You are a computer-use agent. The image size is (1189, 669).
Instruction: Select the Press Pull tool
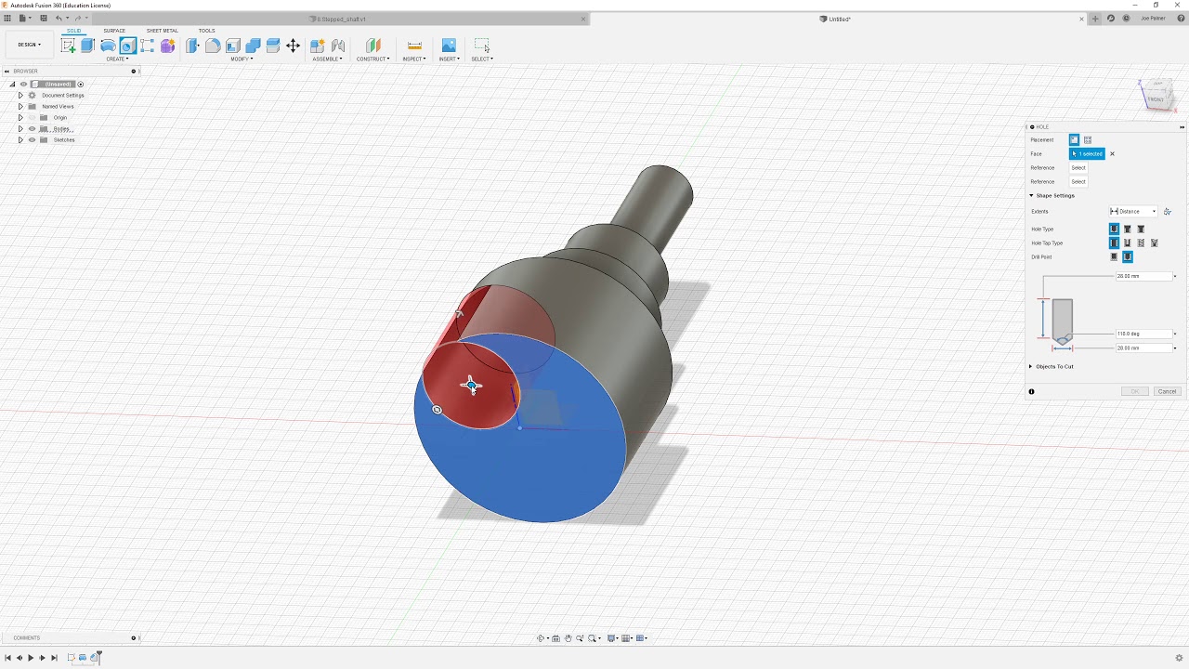point(192,46)
